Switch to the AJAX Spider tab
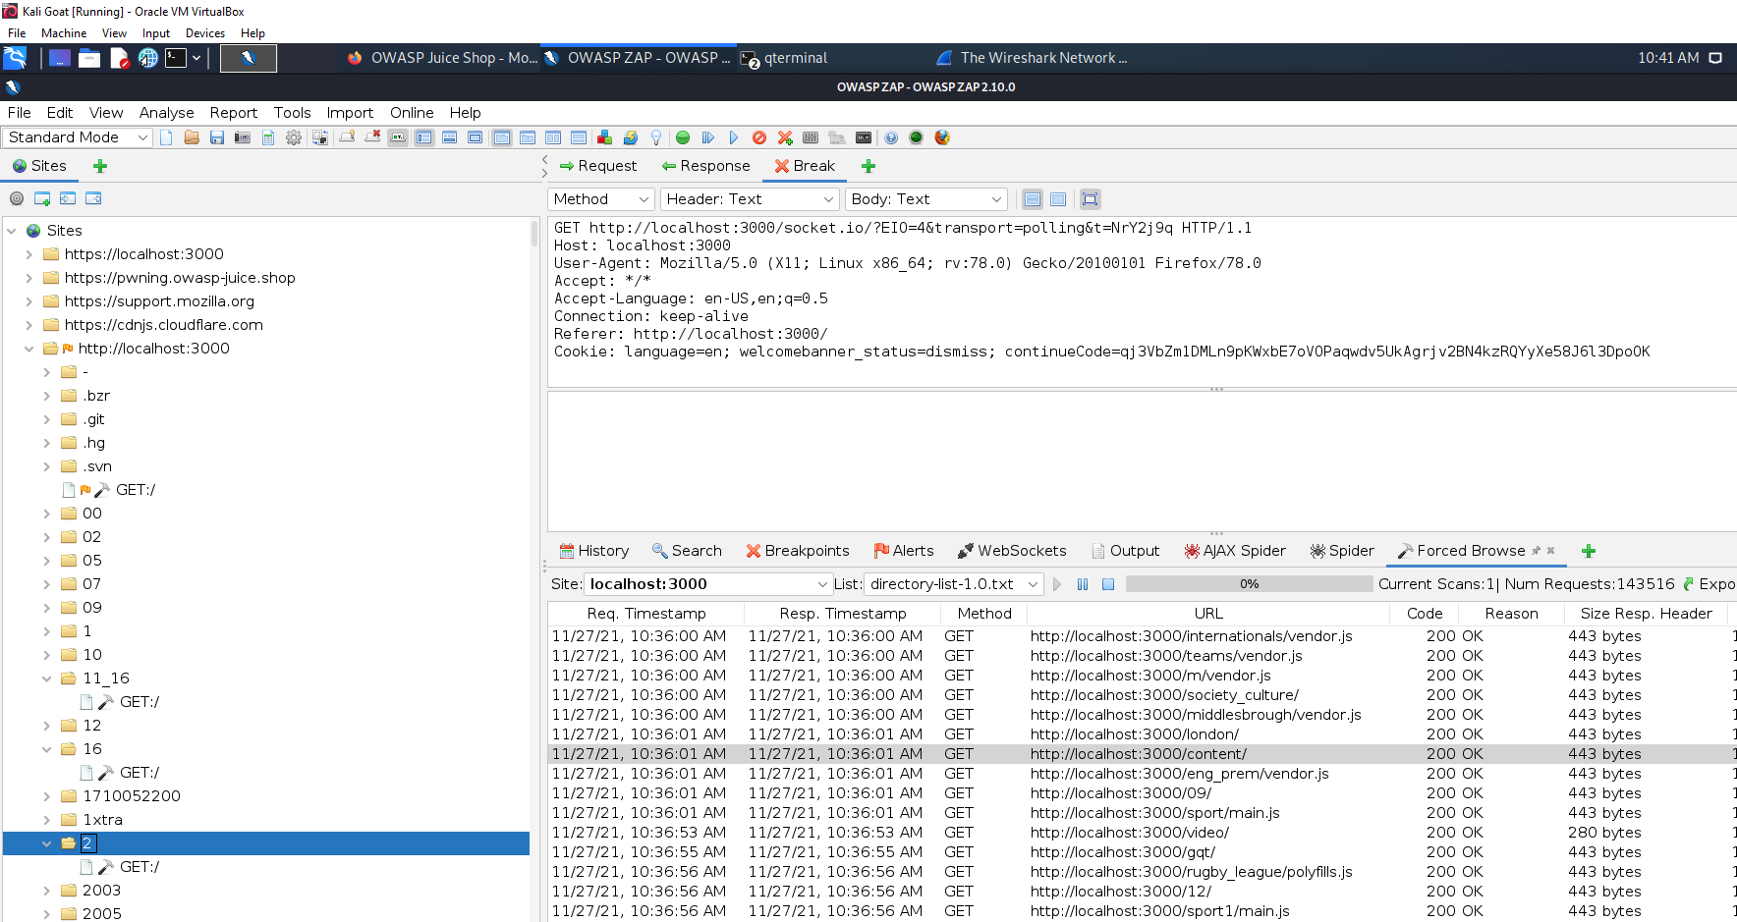Screen dimensions: 1737x922 tap(1235, 551)
